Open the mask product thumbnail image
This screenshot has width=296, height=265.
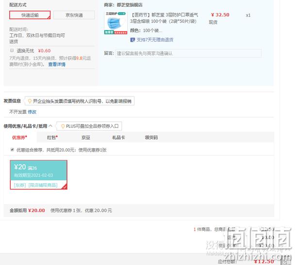point(115,23)
